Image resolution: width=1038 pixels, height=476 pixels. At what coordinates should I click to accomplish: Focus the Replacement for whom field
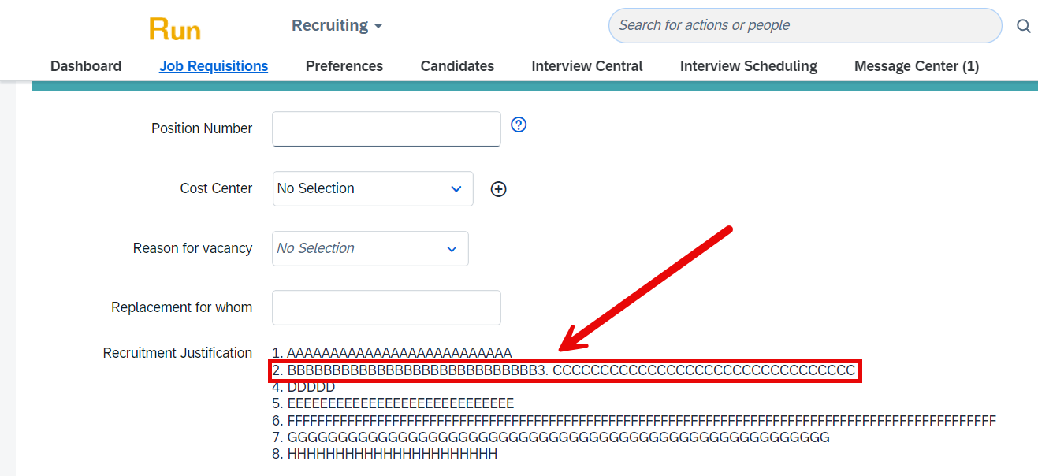click(x=386, y=307)
